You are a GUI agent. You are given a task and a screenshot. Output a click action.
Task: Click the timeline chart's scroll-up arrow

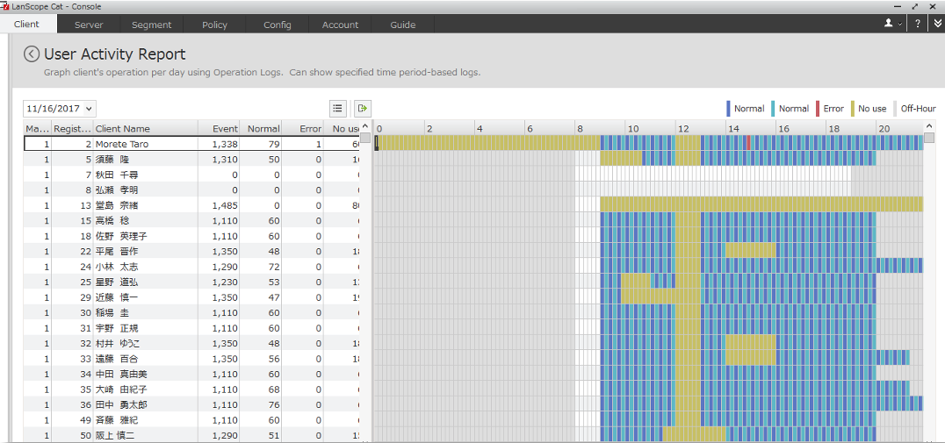tap(929, 128)
